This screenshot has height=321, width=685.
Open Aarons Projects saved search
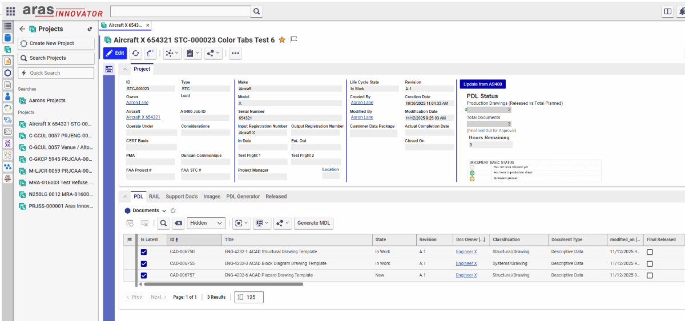(x=47, y=100)
